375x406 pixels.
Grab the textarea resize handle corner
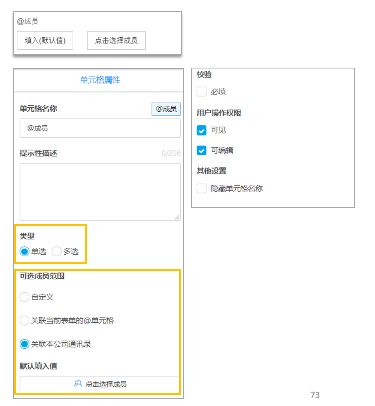point(177,217)
